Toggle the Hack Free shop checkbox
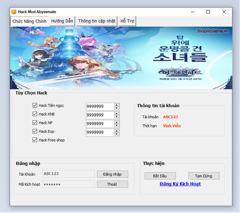The height and width of the screenshot is (213, 240). (35, 140)
